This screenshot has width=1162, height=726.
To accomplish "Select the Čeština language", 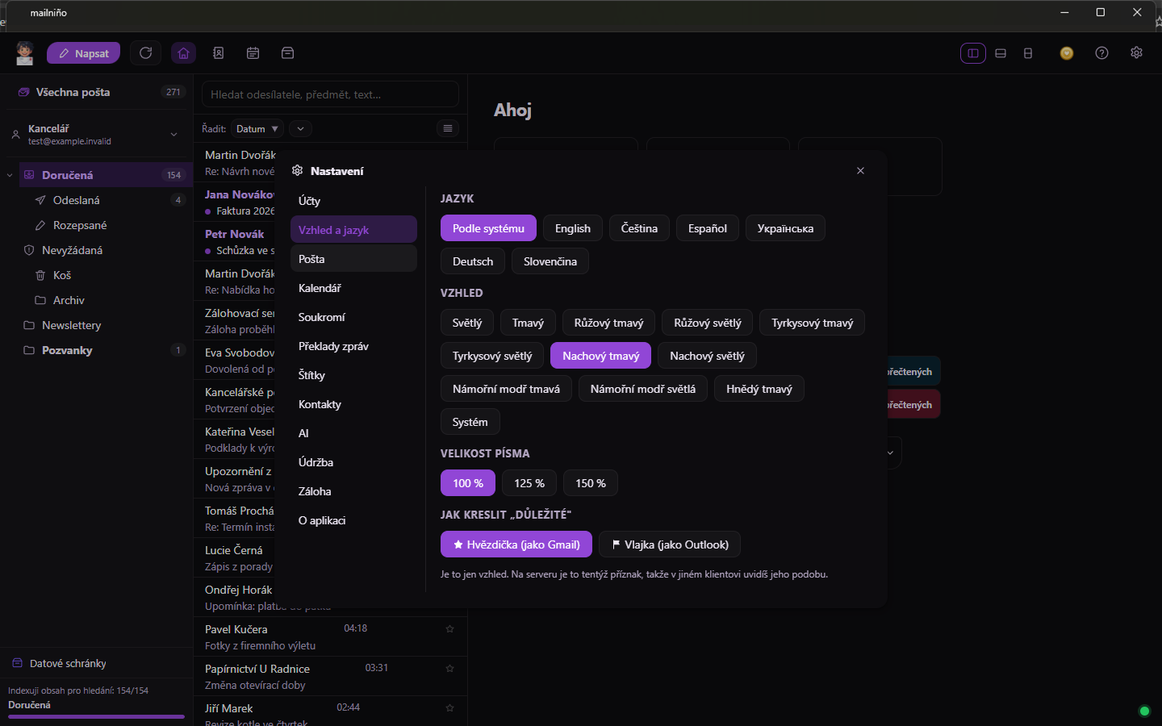I will click(639, 228).
